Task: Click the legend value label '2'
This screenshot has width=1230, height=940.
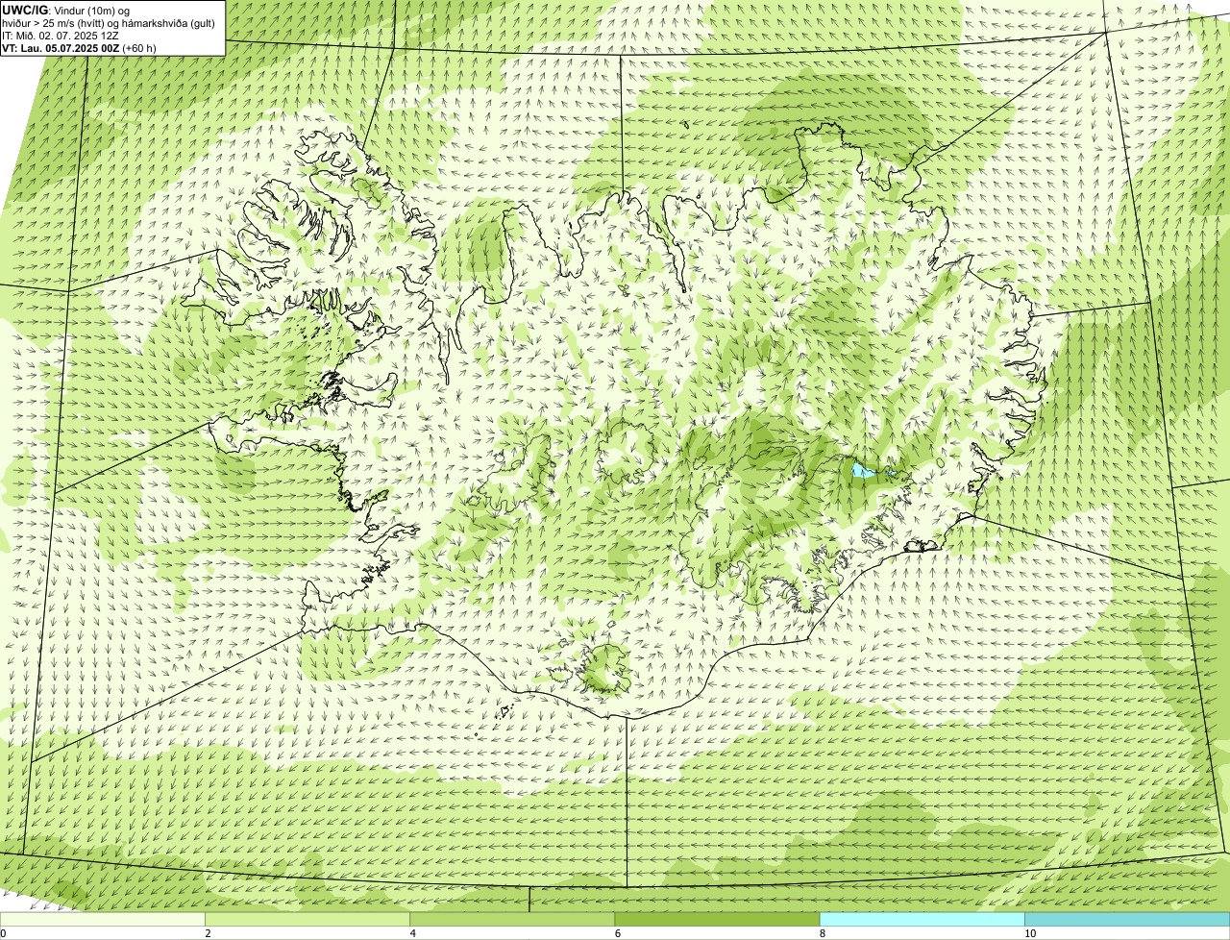Action: [208, 933]
